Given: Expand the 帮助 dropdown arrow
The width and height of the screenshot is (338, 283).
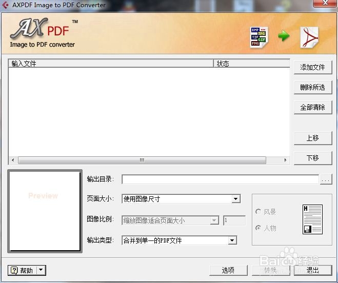Looking at the screenshot, I should (x=41, y=270).
